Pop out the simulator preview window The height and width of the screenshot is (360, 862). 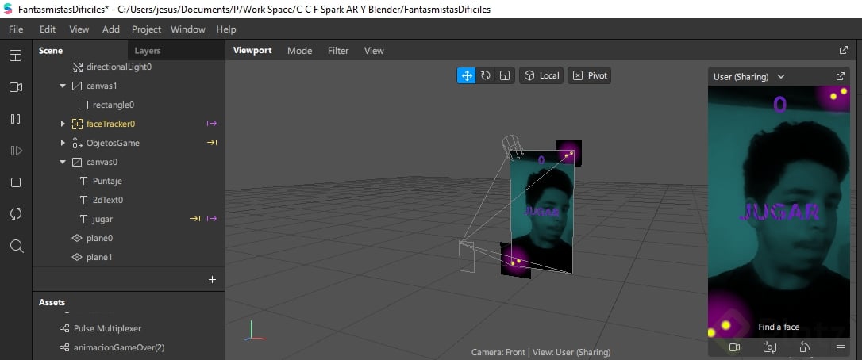click(840, 76)
